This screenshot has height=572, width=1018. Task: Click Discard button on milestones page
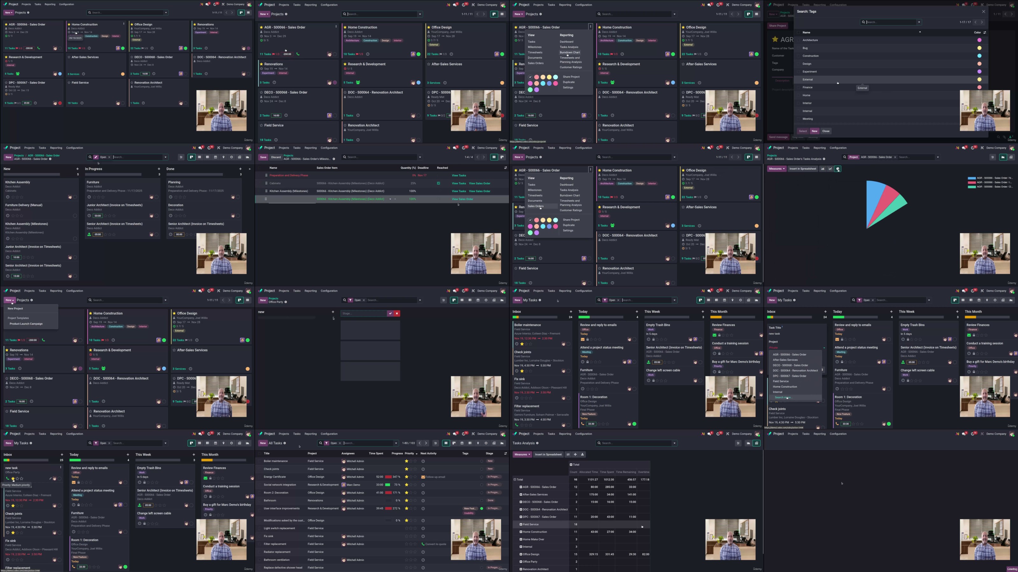click(x=276, y=157)
